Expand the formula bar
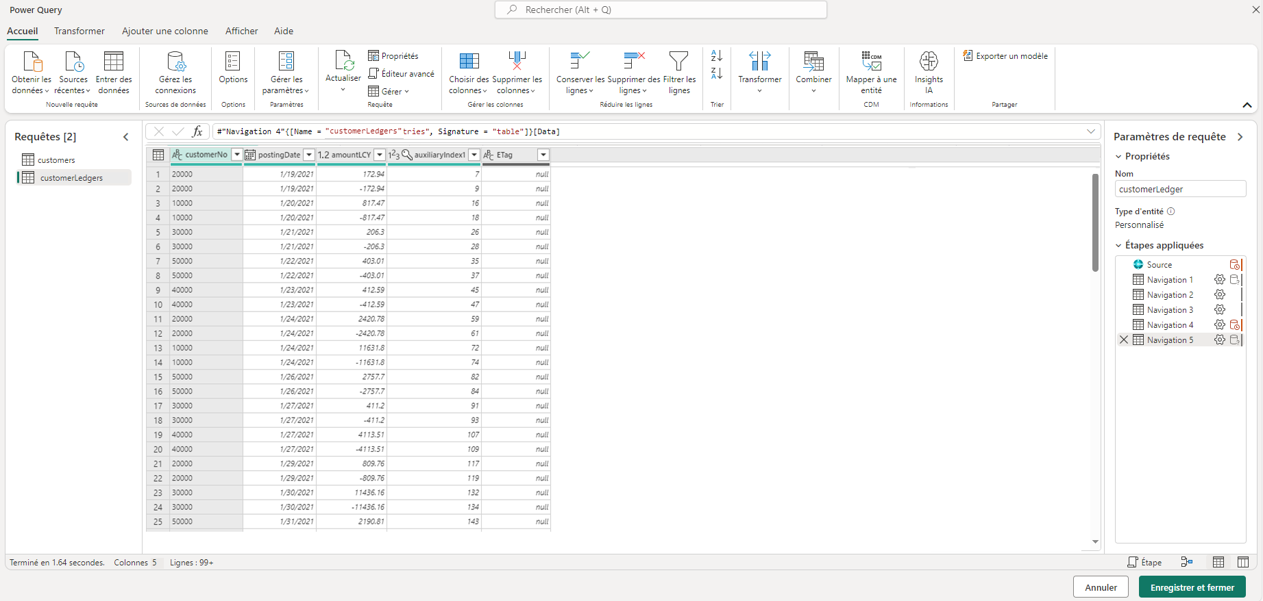The height and width of the screenshot is (601, 1263). (x=1091, y=131)
